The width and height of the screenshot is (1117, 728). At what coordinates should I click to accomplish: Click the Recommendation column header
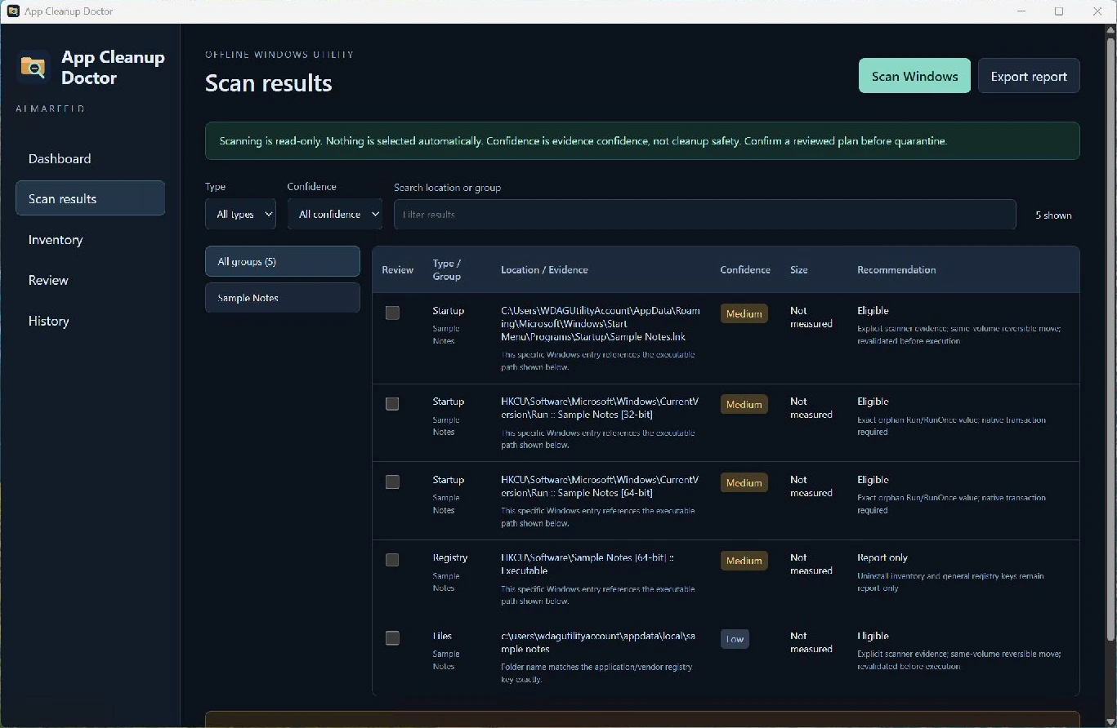click(896, 269)
